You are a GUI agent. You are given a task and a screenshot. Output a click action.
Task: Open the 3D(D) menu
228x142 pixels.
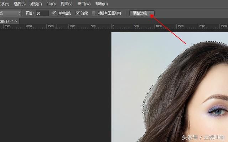click(51, 4)
